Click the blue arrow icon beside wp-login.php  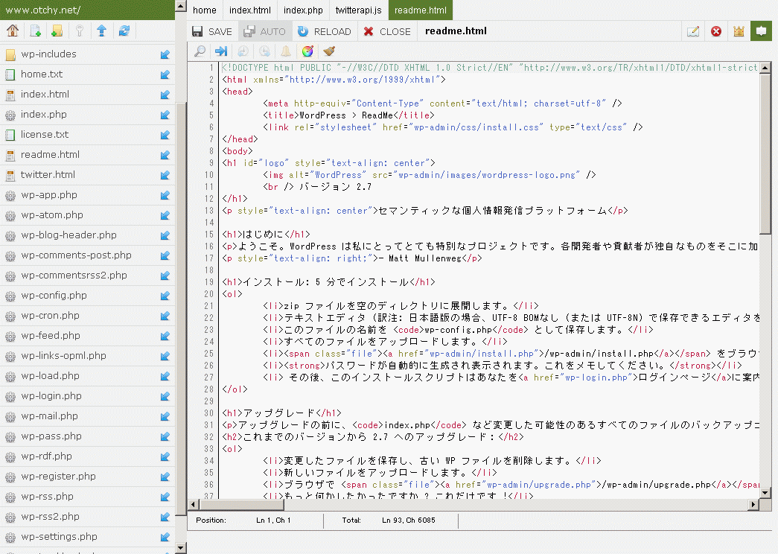(165, 396)
